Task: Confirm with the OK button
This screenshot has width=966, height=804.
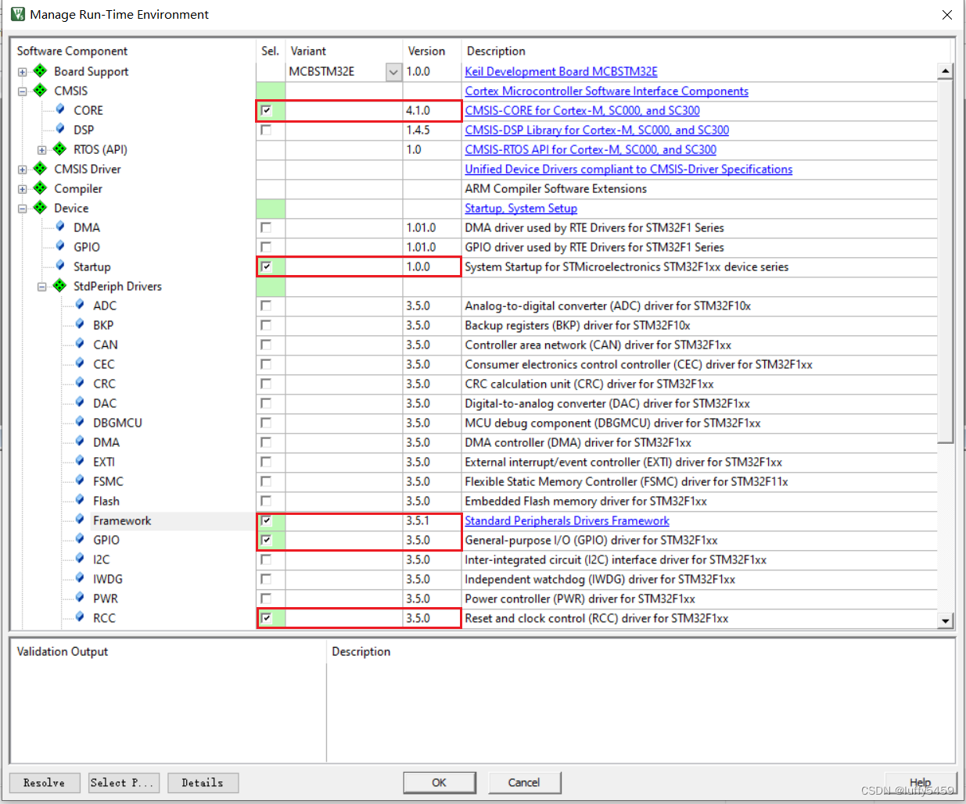Action: (440, 782)
